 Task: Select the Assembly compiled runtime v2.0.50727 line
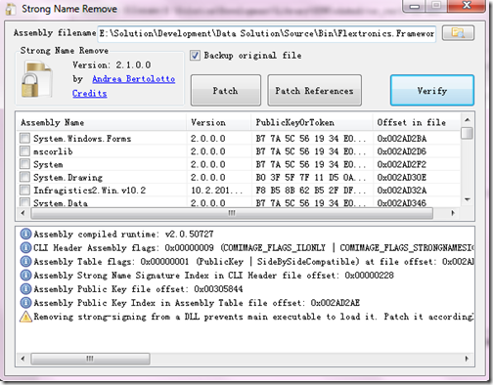(123, 234)
